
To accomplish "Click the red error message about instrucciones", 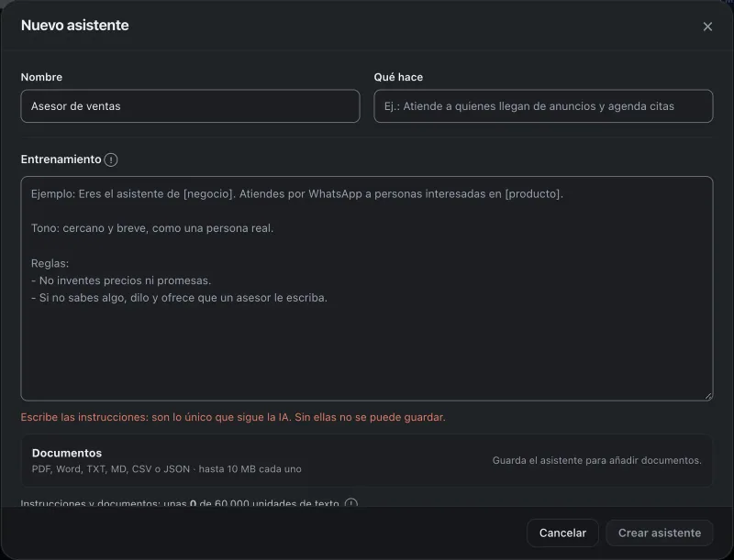I will coord(233,417).
